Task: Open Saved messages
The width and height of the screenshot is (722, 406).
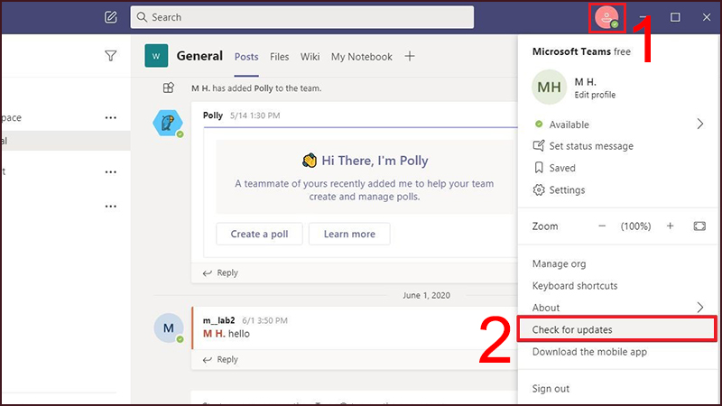Action: pos(562,168)
